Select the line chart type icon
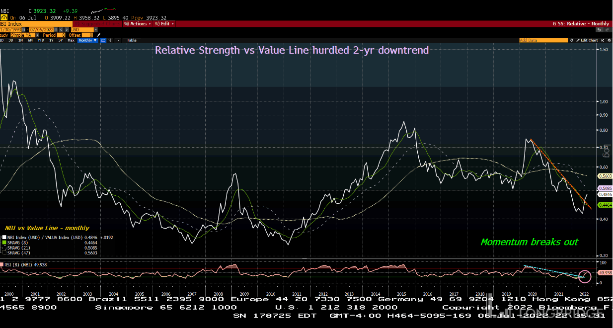The image size is (613, 328). [x=103, y=40]
